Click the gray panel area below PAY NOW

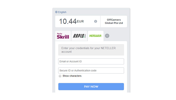pyautogui.click(x=91, y=91)
